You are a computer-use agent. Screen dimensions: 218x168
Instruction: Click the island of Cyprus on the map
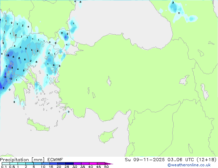(x=107, y=136)
